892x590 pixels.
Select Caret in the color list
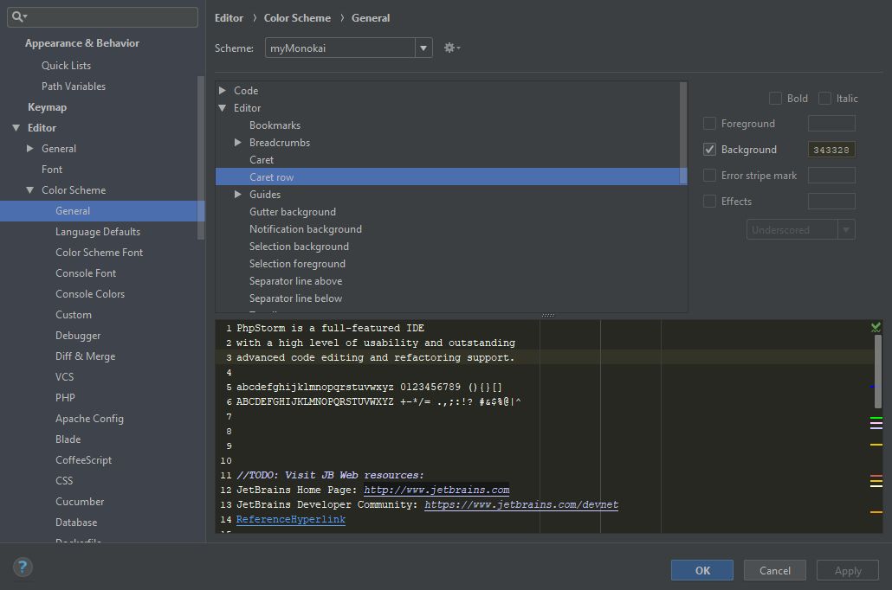coord(262,160)
